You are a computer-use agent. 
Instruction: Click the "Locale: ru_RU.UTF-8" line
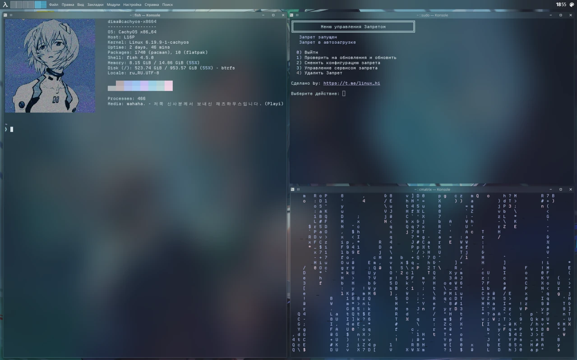pos(134,73)
